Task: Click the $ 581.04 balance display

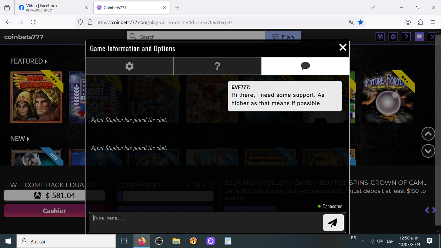Action: (54, 195)
